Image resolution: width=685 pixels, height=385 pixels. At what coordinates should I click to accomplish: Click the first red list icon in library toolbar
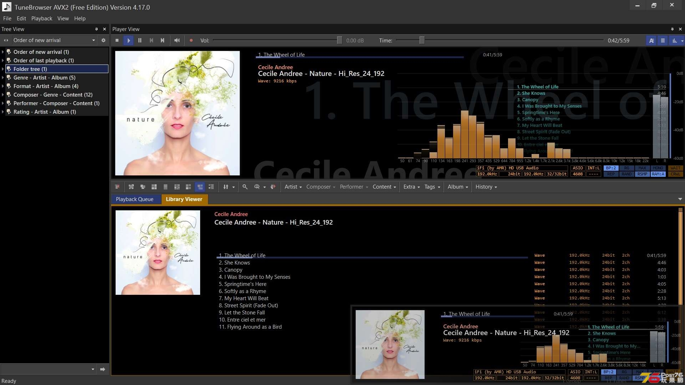click(117, 187)
